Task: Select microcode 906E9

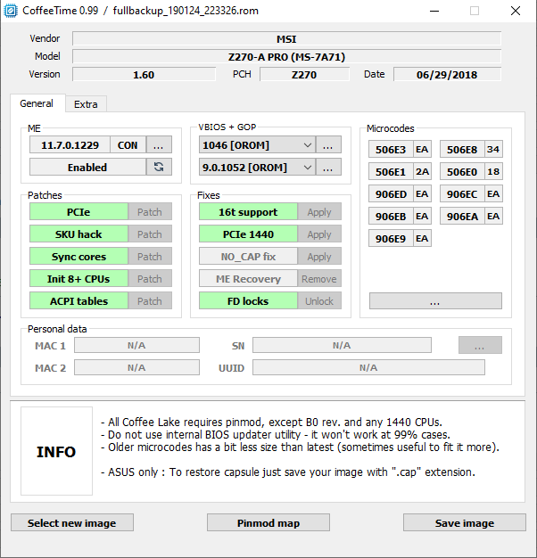Action: [391, 238]
